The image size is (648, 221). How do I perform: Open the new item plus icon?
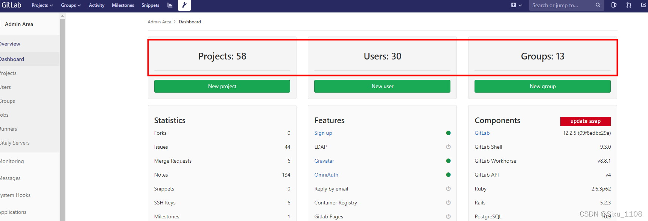514,5
